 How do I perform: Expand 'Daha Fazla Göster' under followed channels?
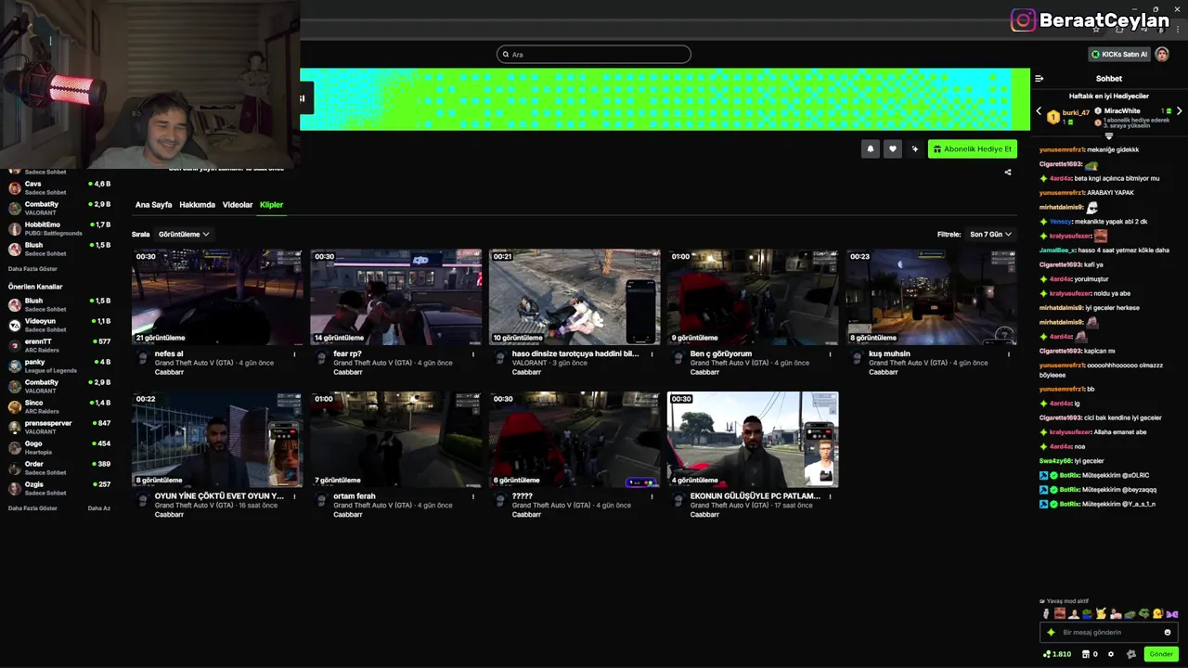[x=32, y=269]
